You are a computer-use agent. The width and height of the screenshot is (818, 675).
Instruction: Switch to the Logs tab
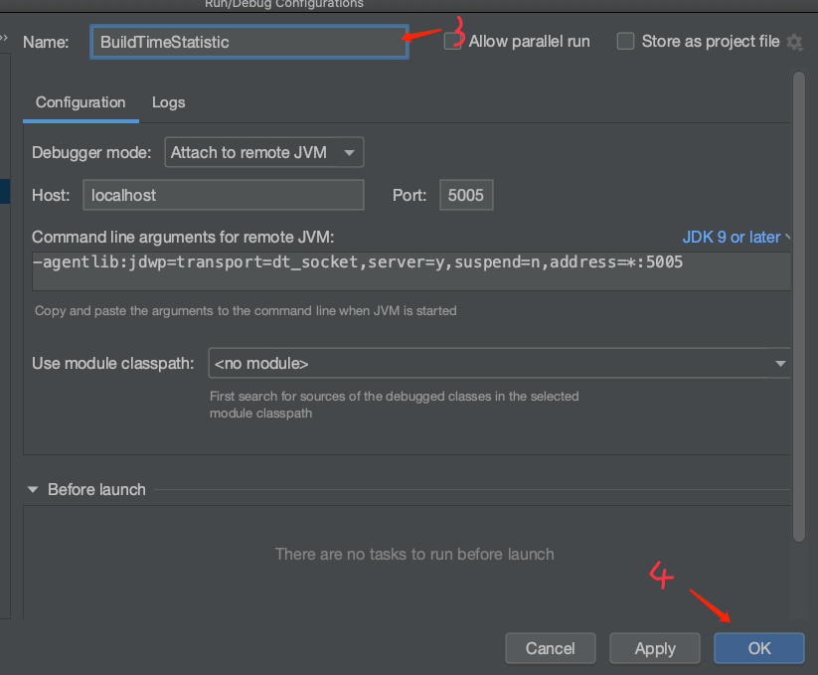click(169, 102)
